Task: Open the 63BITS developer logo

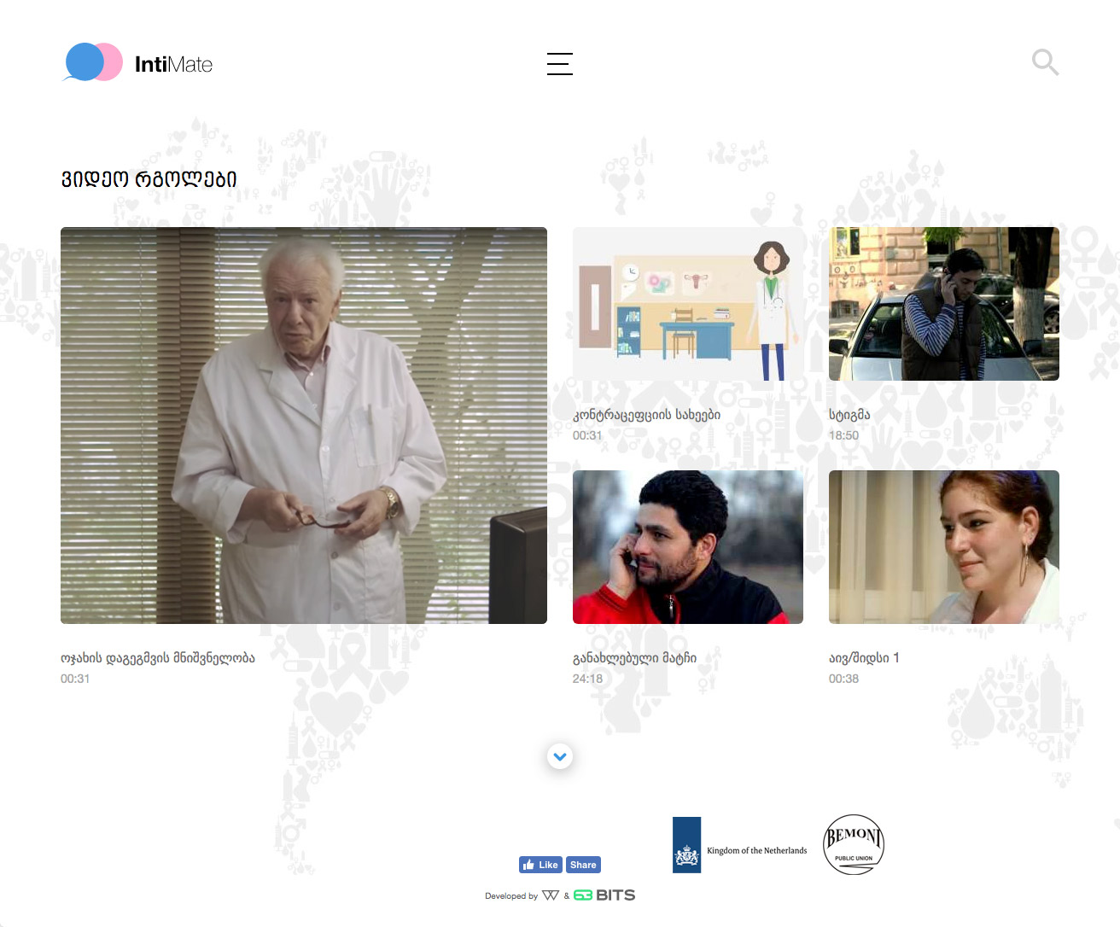Action: click(604, 895)
